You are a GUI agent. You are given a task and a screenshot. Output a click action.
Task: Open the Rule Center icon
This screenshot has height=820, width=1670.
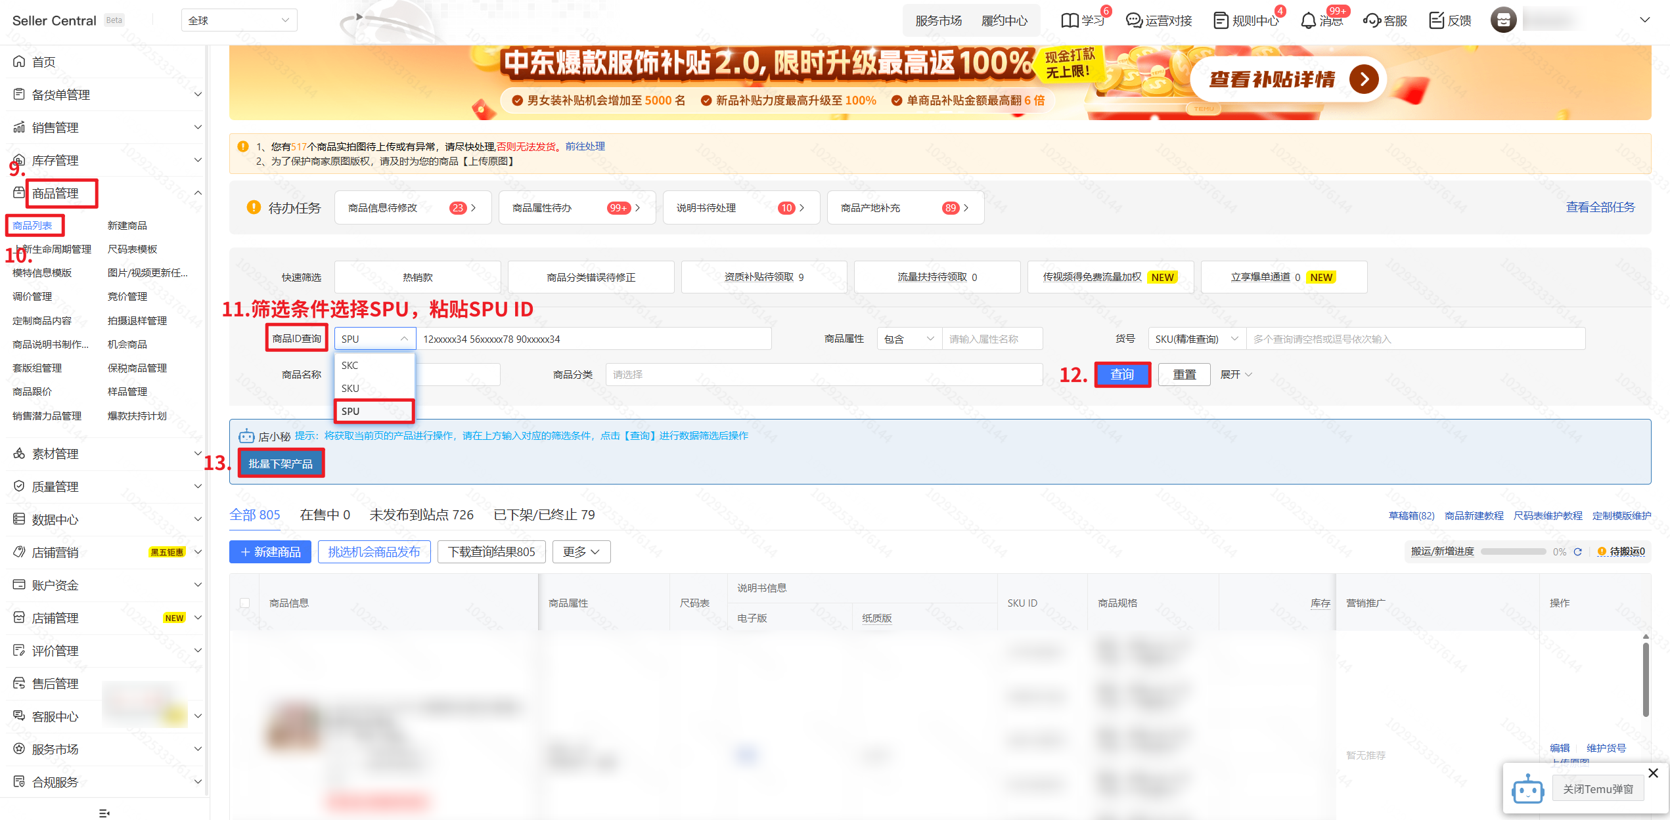coord(1220,21)
